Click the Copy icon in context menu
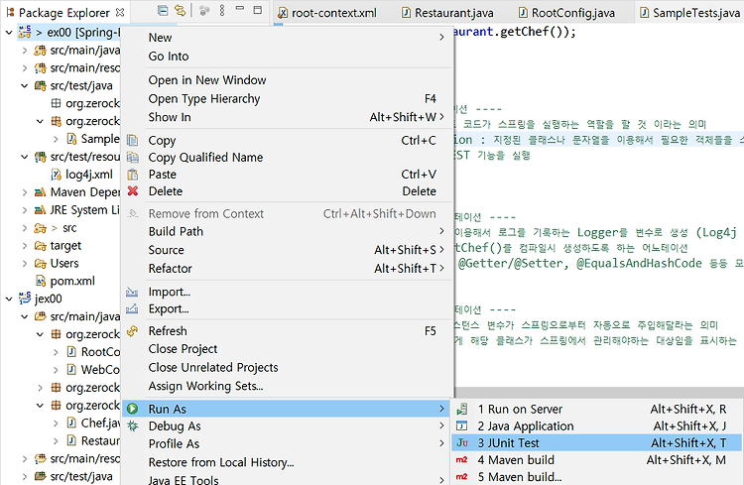Image resolution: width=744 pixels, height=485 pixels. (132, 141)
